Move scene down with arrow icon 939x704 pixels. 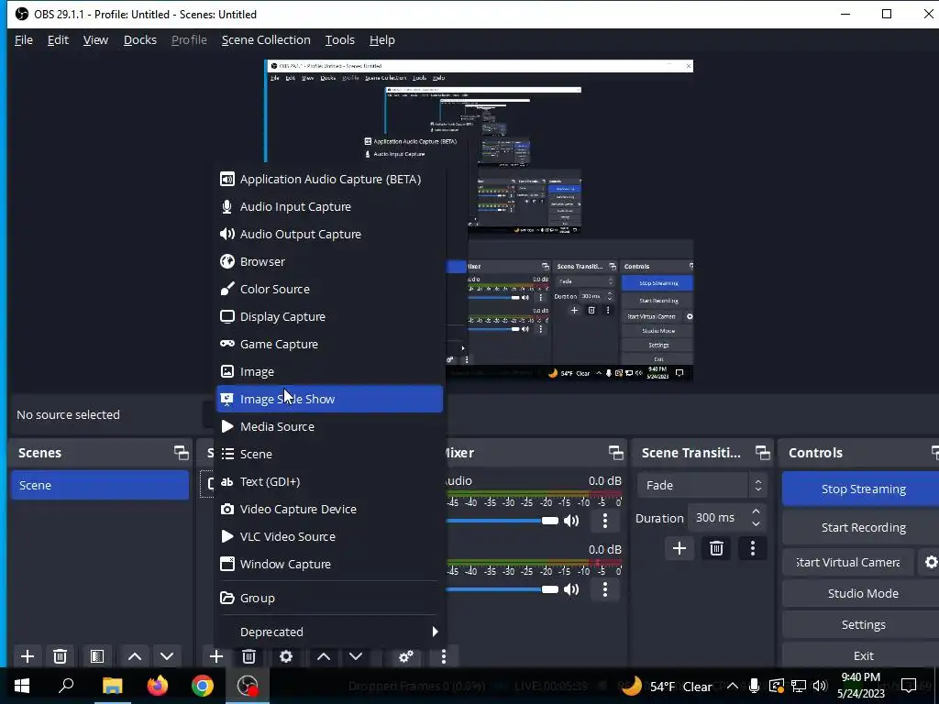point(167,656)
